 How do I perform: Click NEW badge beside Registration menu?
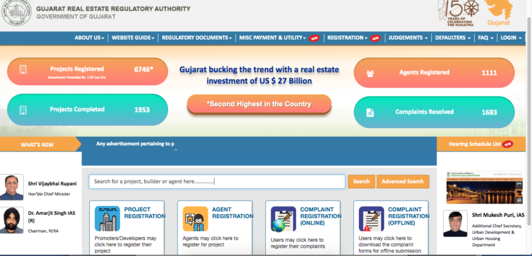click(375, 38)
